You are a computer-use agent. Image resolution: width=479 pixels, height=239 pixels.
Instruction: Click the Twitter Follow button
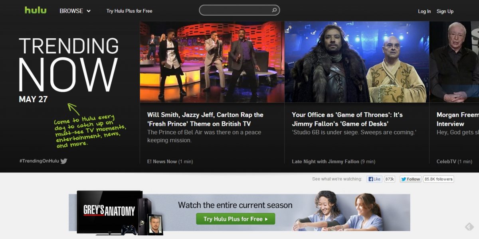click(x=410, y=179)
